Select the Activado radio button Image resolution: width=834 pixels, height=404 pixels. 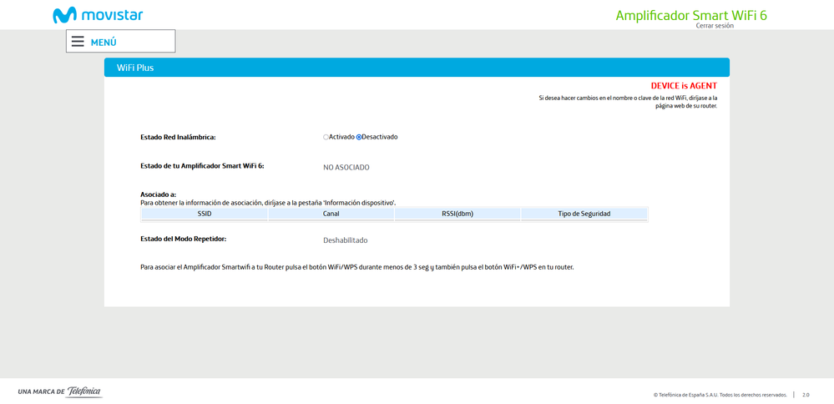[x=326, y=137]
